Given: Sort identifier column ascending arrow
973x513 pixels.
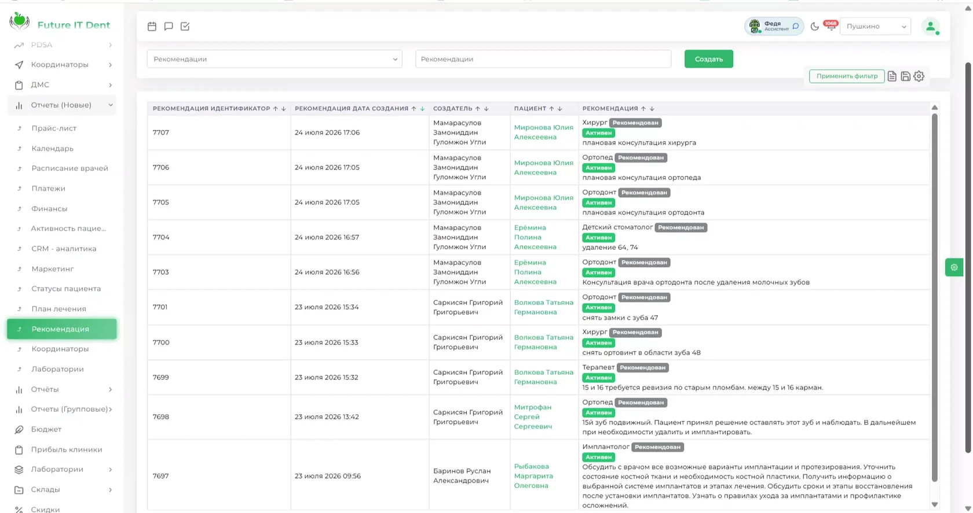Looking at the screenshot, I should click(x=276, y=109).
